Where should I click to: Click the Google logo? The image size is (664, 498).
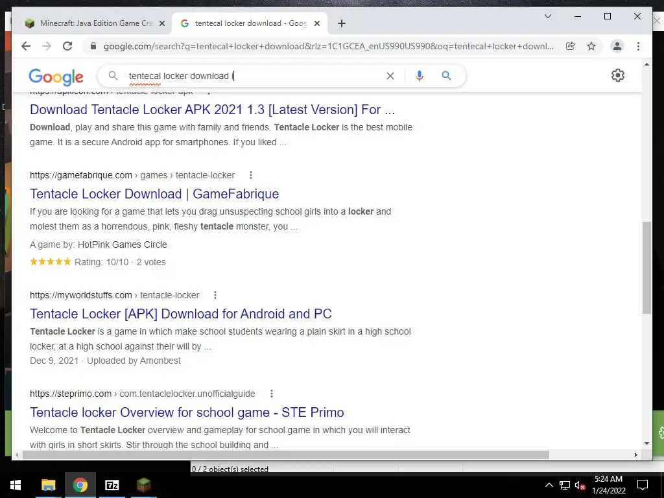(56, 77)
